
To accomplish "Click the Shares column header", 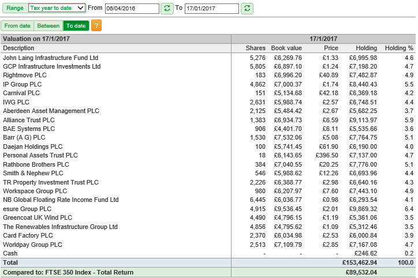I will pos(255,48).
